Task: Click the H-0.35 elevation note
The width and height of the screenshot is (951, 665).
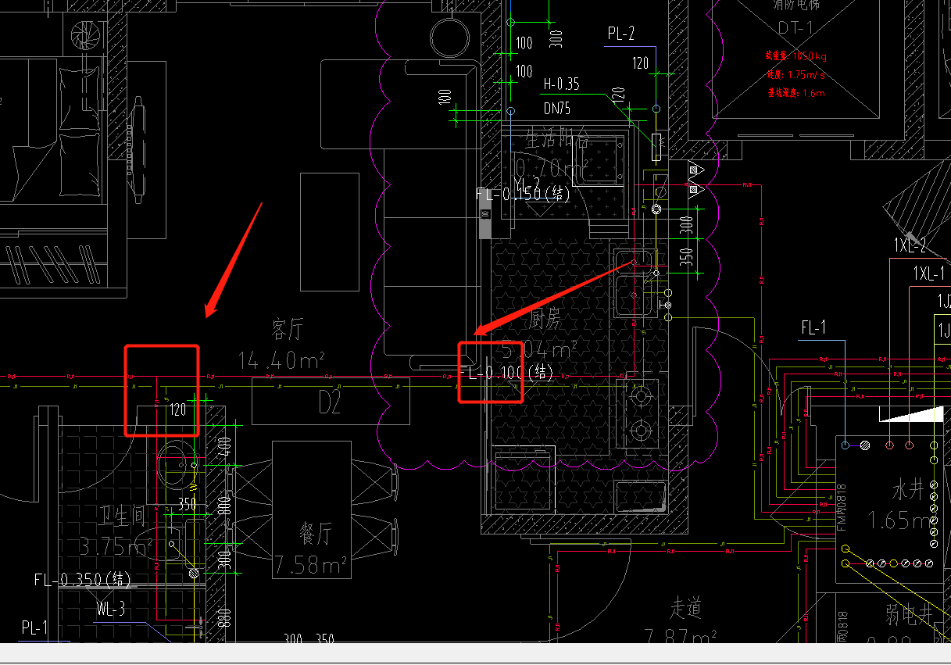Action: pos(562,84)
